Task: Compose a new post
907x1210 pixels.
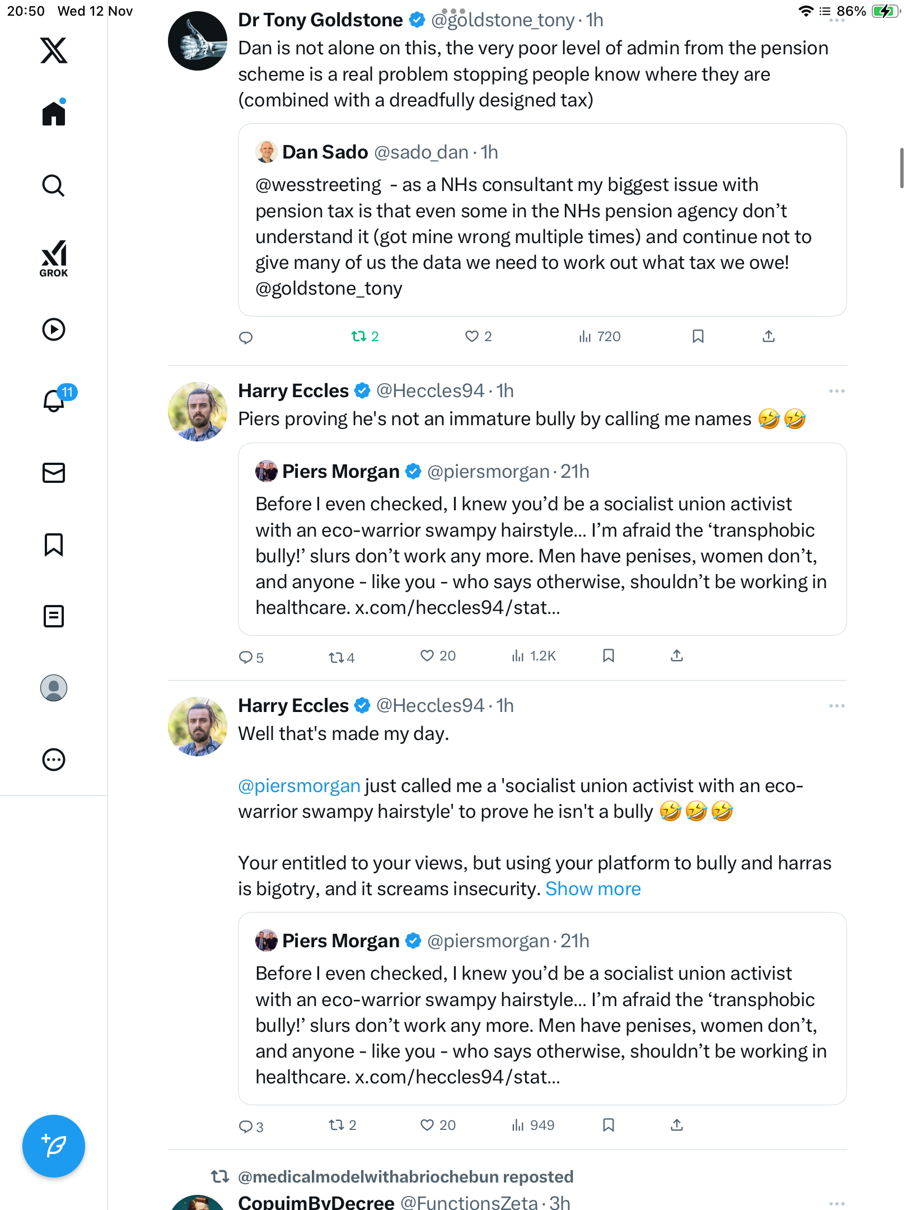Action: click(x=54, y=1146)
